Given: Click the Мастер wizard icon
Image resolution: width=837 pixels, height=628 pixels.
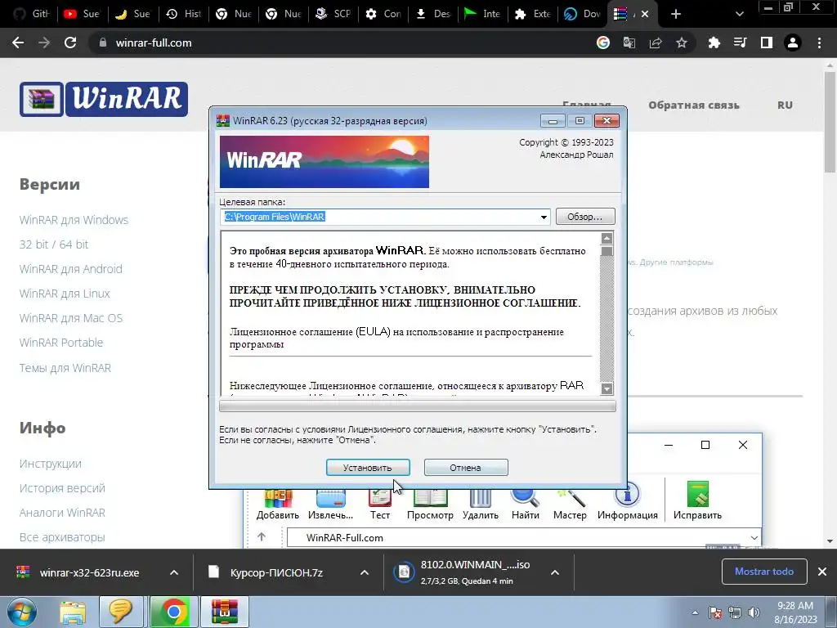Looking at the screenshot, I should (570, 505).
